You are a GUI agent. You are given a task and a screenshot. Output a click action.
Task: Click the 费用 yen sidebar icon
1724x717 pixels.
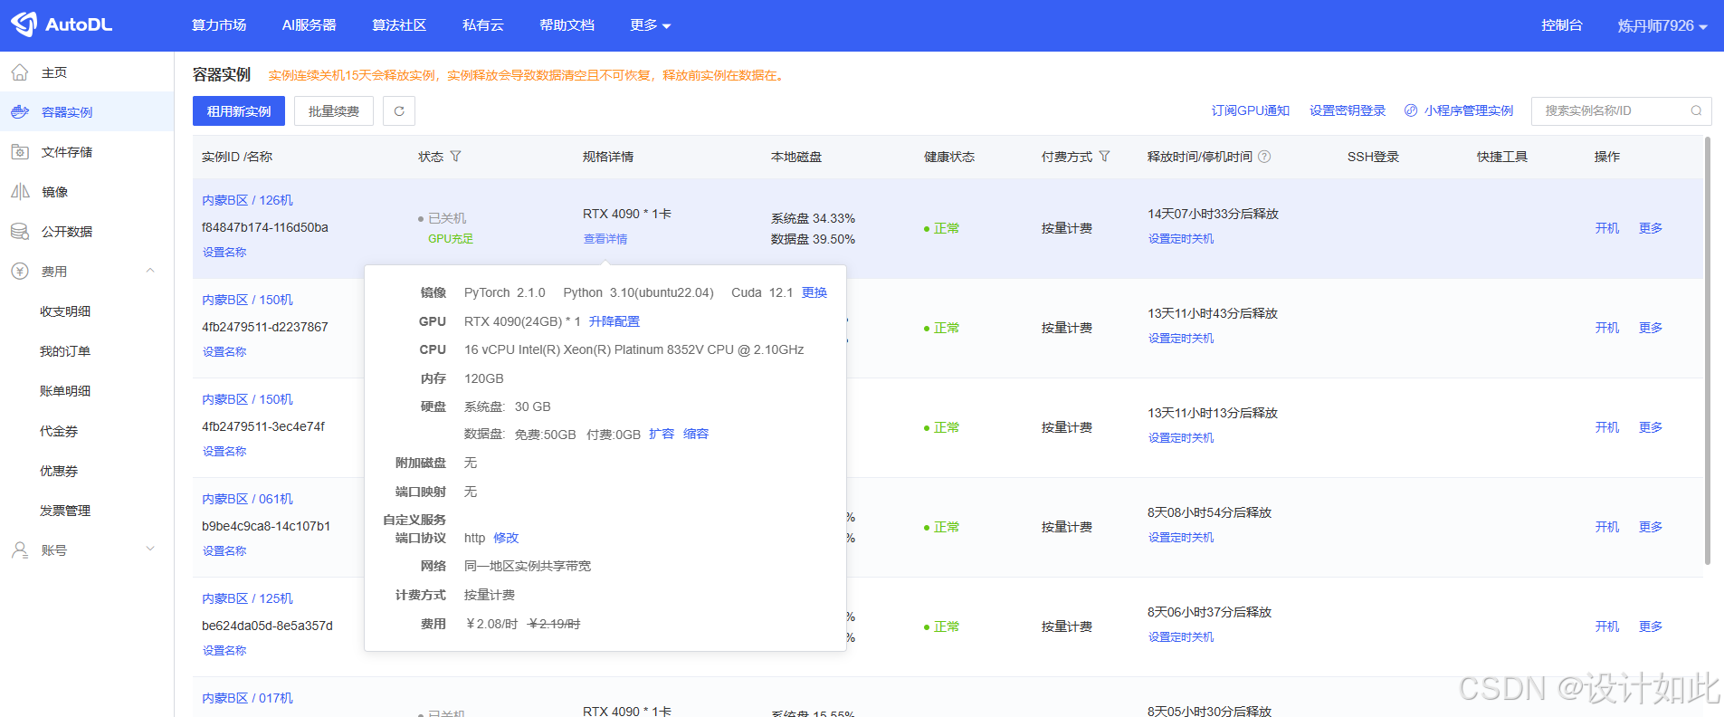pos(20,272)
